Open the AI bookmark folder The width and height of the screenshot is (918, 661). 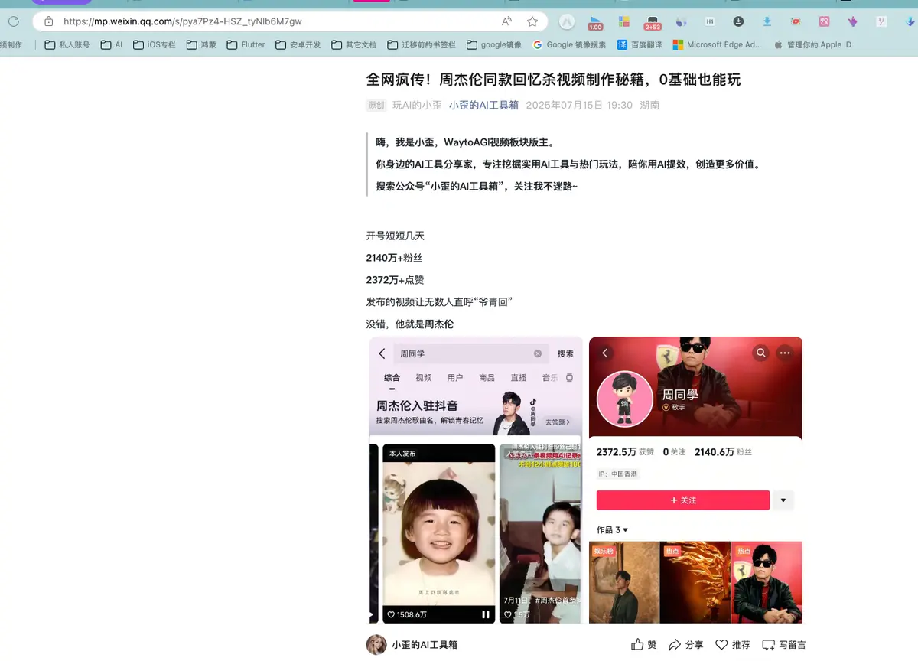[112, 45]
